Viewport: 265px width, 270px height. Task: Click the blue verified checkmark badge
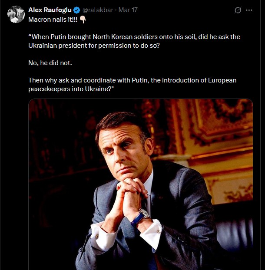[x=76, y=10]
